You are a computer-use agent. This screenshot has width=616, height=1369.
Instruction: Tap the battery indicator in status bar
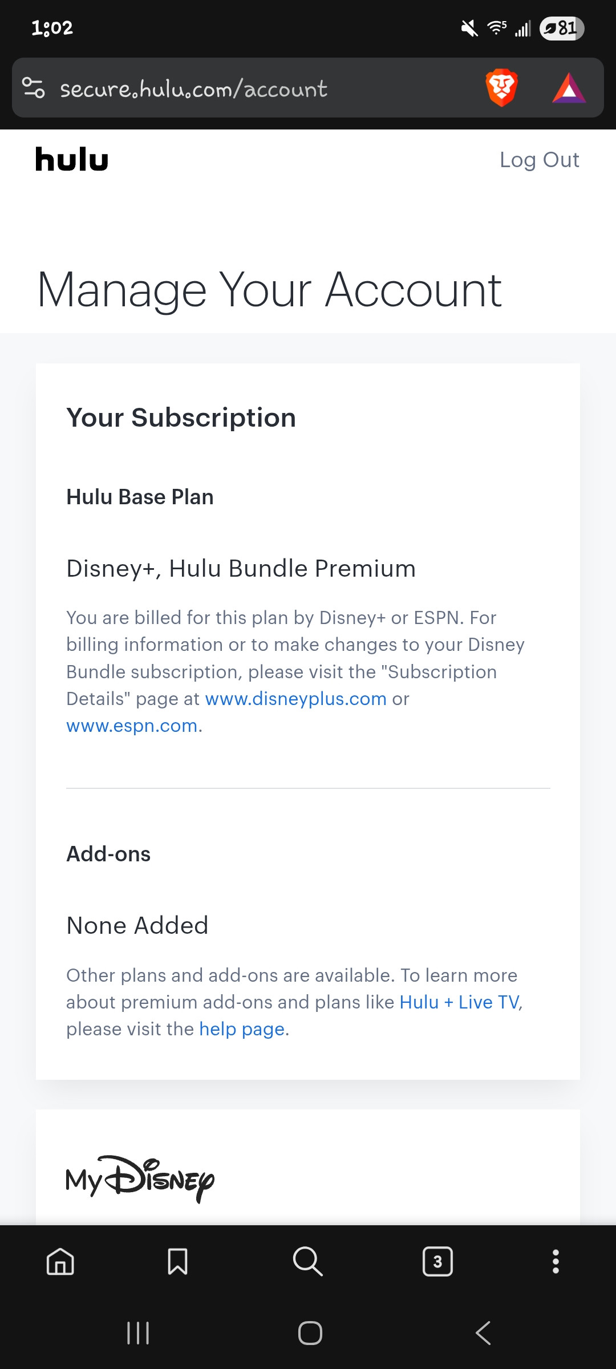tap(562, 28)
